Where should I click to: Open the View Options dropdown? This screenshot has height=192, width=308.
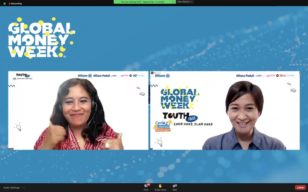(x=185, y=2)
